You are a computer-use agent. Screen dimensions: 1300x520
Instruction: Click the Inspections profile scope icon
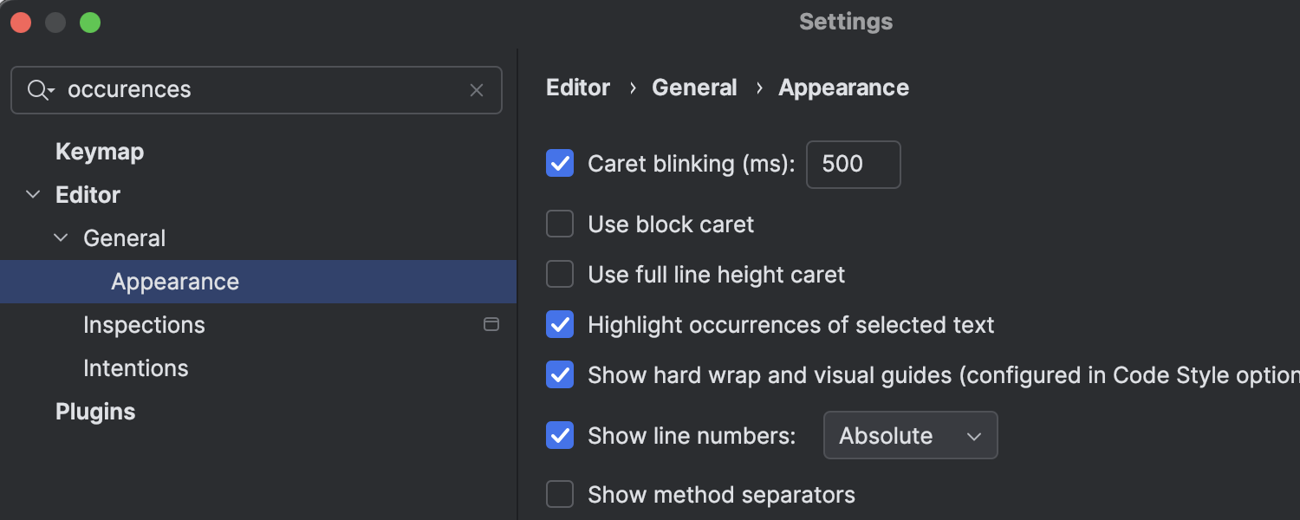click(491, 325)
